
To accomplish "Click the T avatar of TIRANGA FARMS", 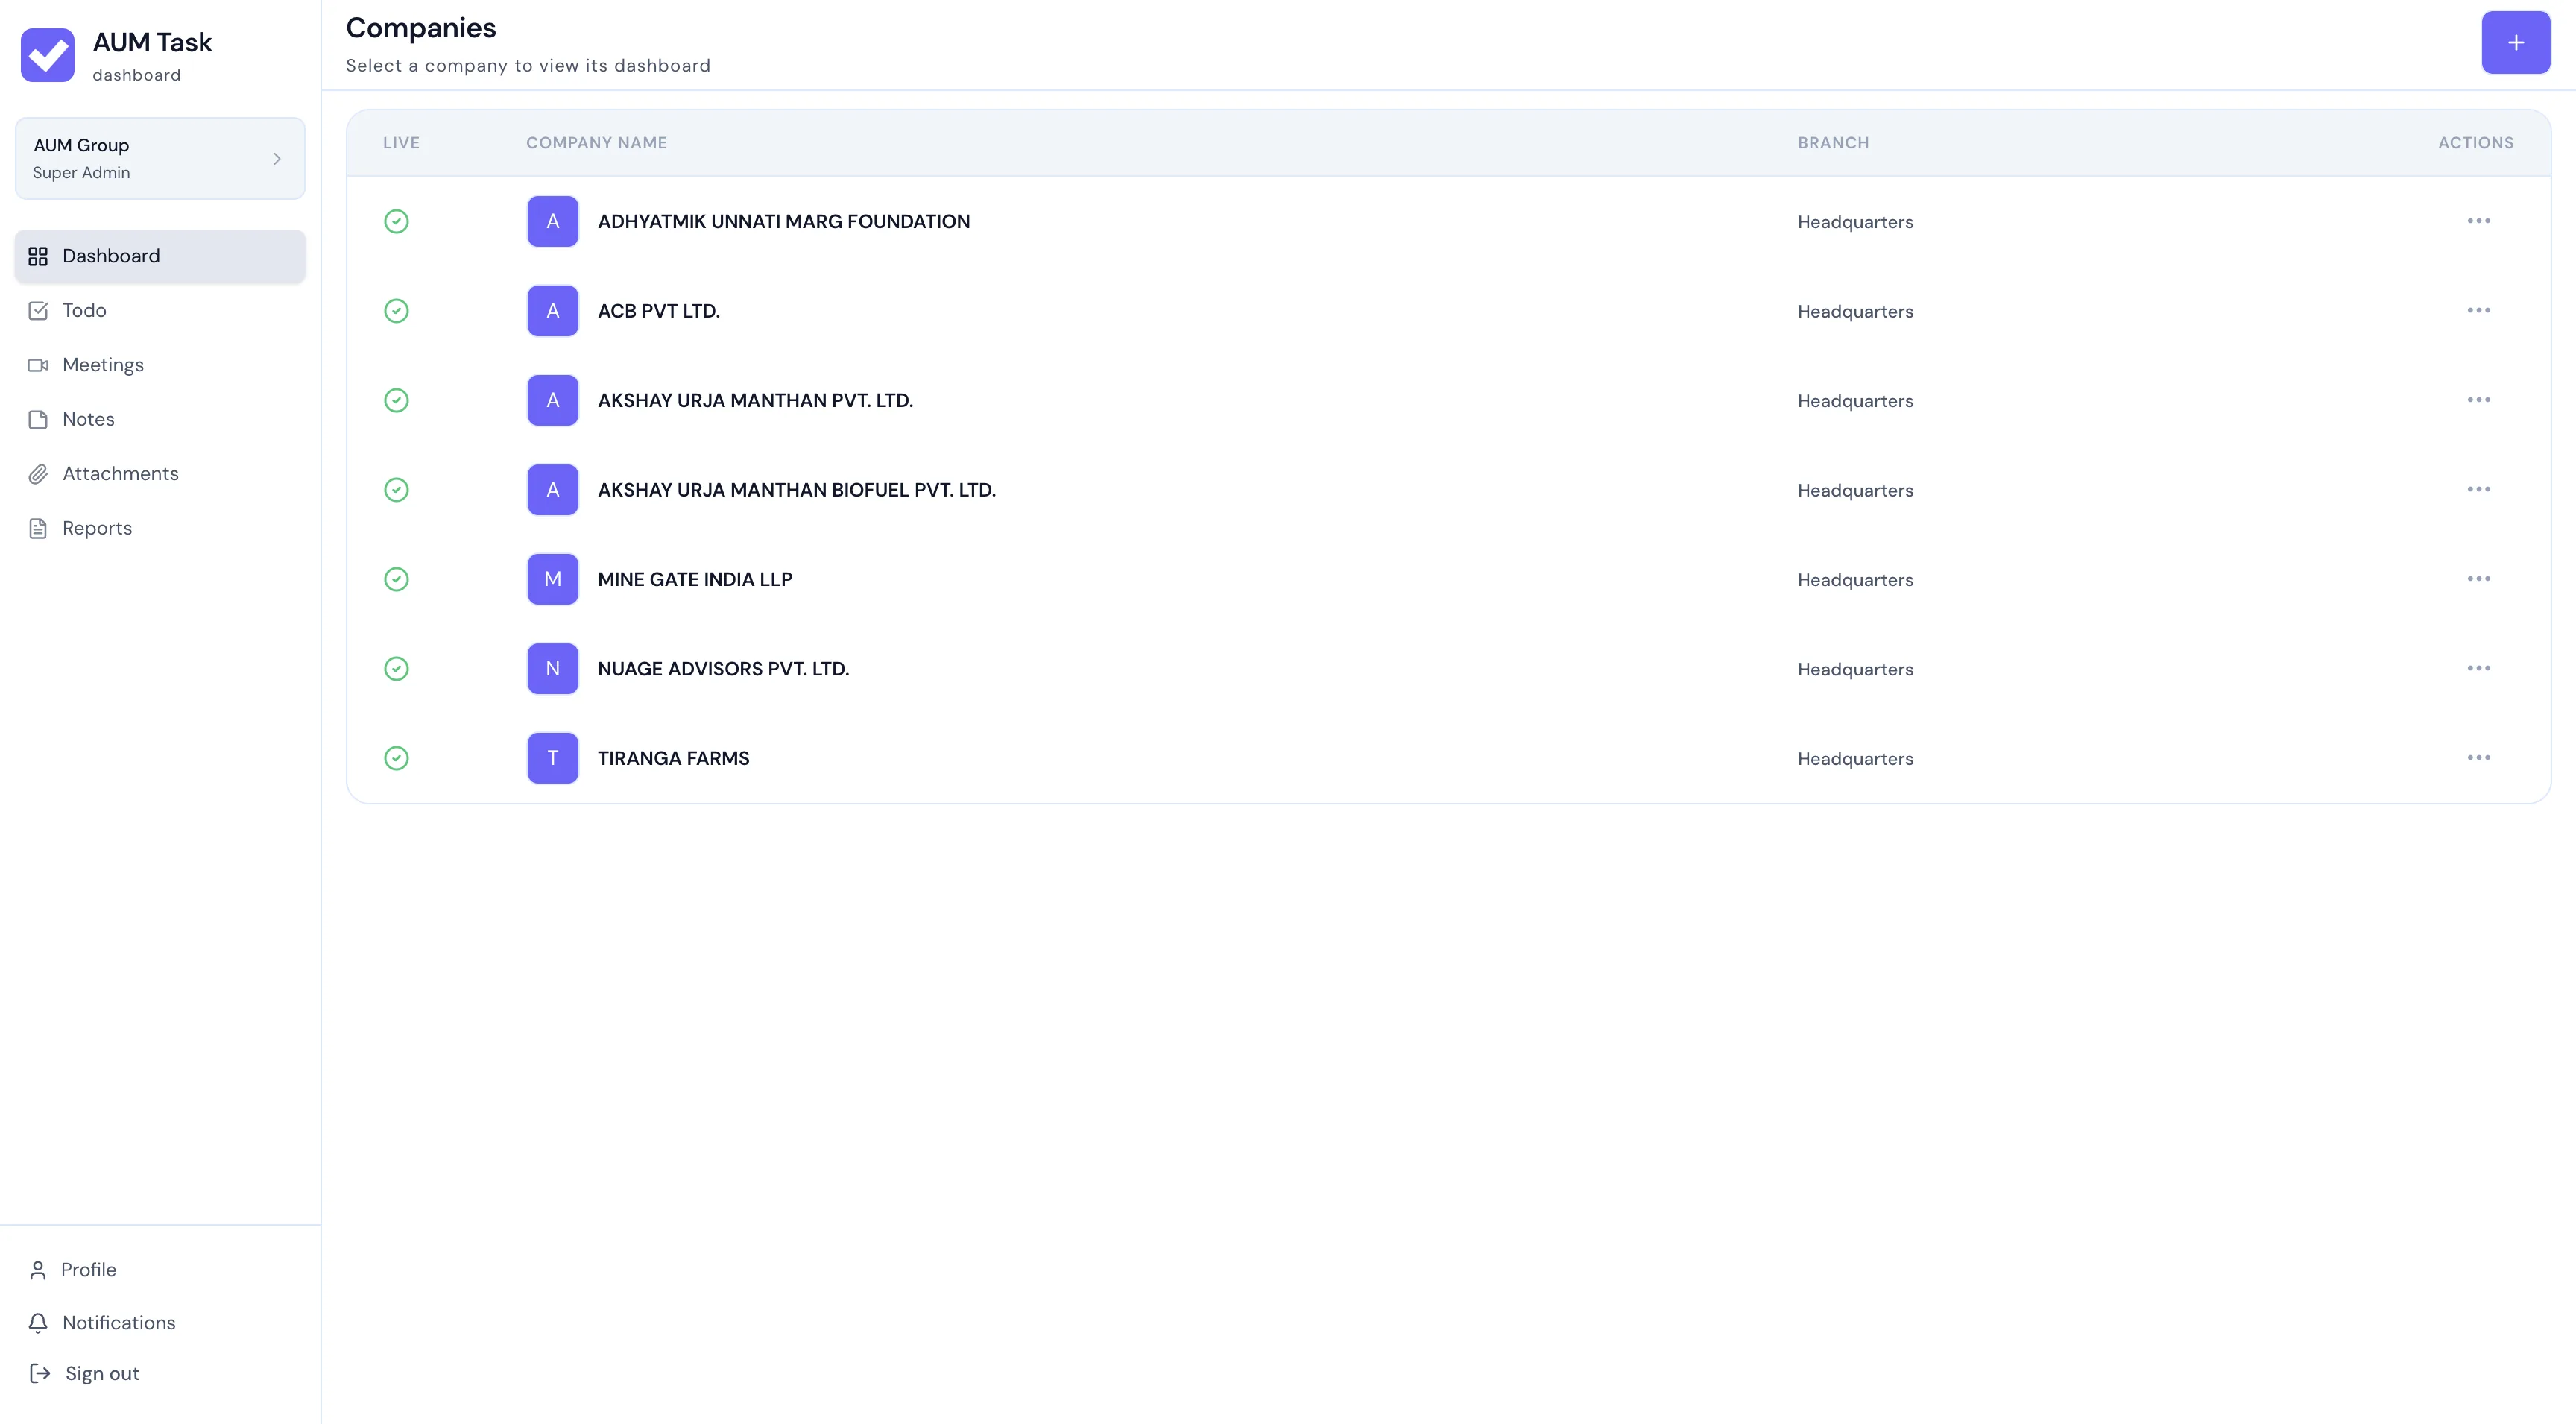I will click(x=553, y=759).
